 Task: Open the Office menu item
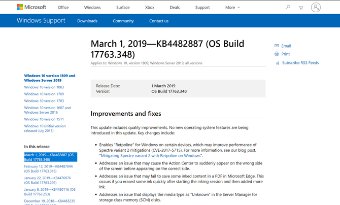(x=63, y=8)
